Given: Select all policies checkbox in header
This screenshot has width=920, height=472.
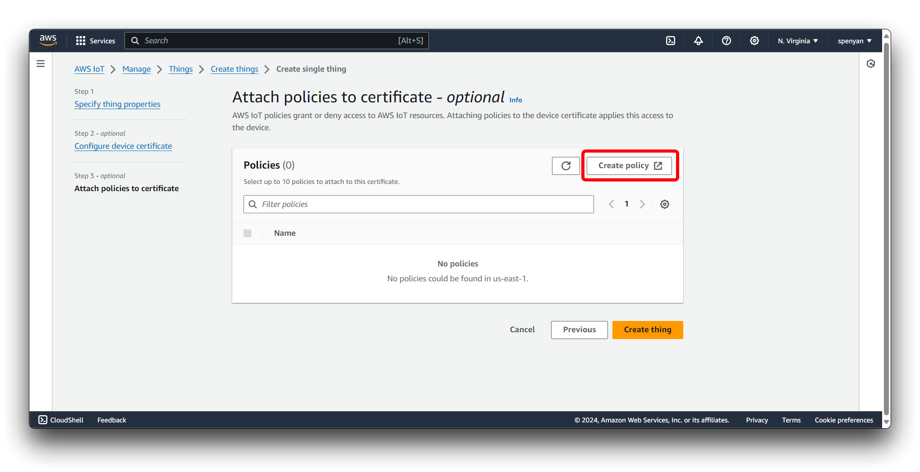Looking at the screenshot, I should [x=248, y=233].
